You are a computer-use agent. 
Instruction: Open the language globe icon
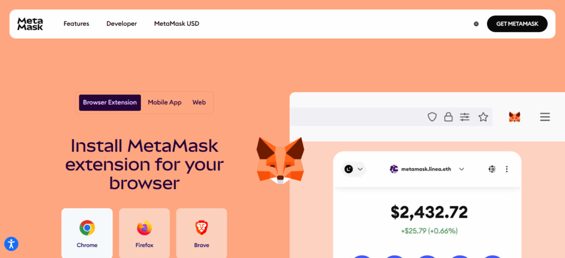click(x=476, y=24)
